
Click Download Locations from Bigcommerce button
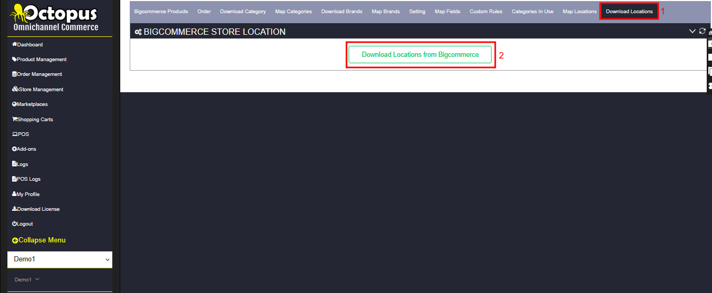(x=420, y=55)
